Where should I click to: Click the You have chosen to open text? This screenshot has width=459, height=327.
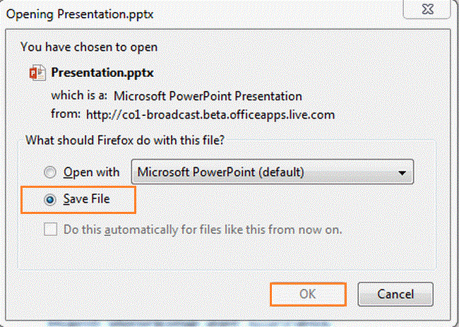[89, 47]
